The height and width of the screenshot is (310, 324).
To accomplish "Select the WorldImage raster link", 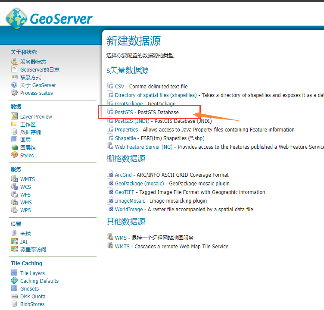I will pos(129,210).
